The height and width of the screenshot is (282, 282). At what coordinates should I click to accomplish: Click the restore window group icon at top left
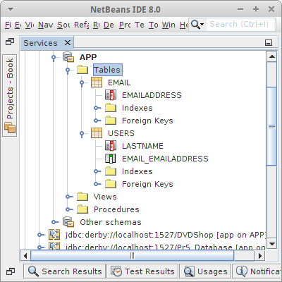coord(10,42)
